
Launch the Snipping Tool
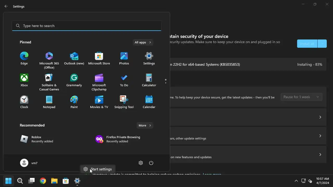[x=124, y=102]
